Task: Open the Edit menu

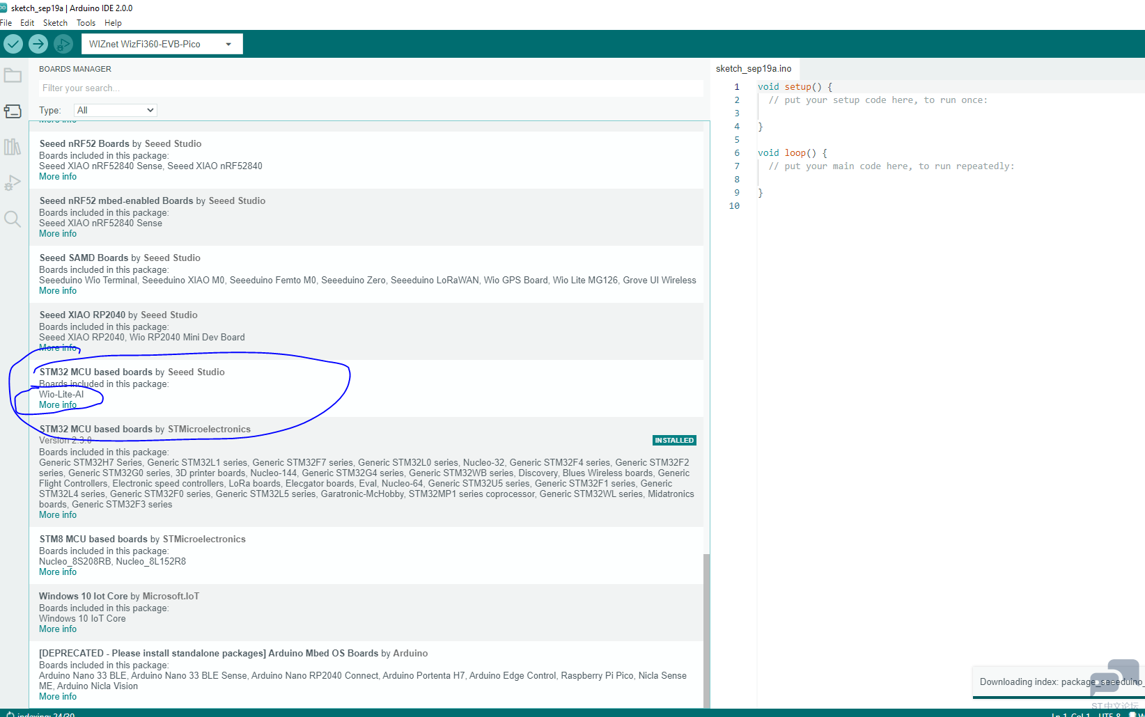Action: coord(27,23)
